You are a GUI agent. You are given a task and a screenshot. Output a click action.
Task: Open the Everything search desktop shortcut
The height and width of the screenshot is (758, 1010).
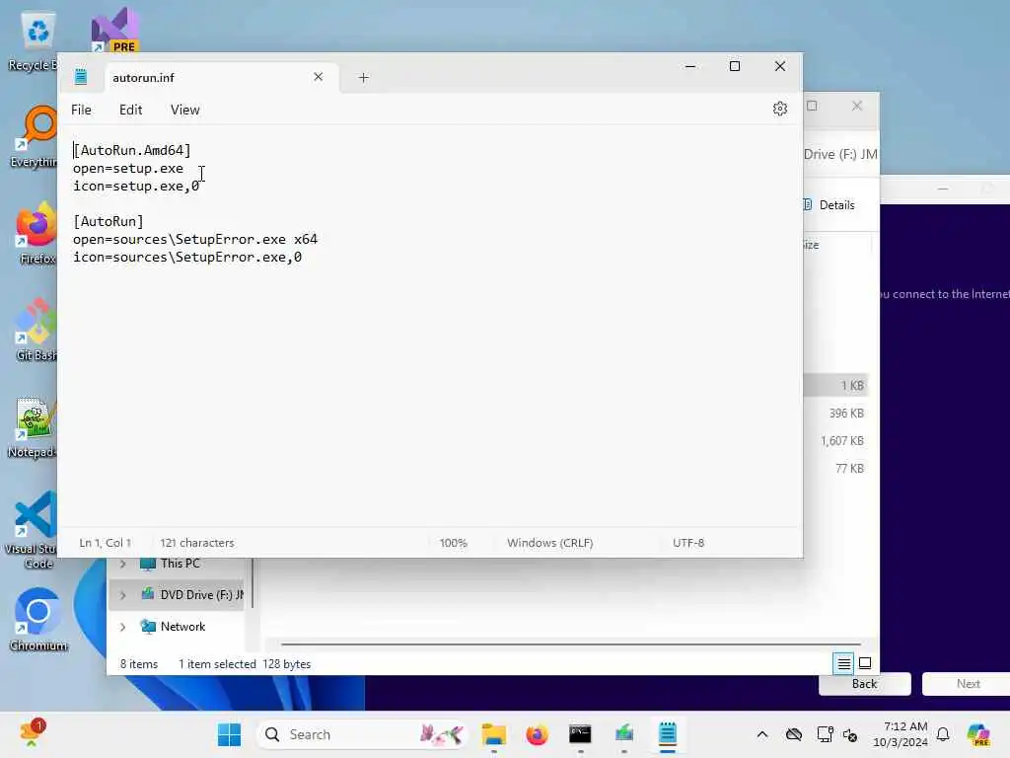(x=36, y=136)
